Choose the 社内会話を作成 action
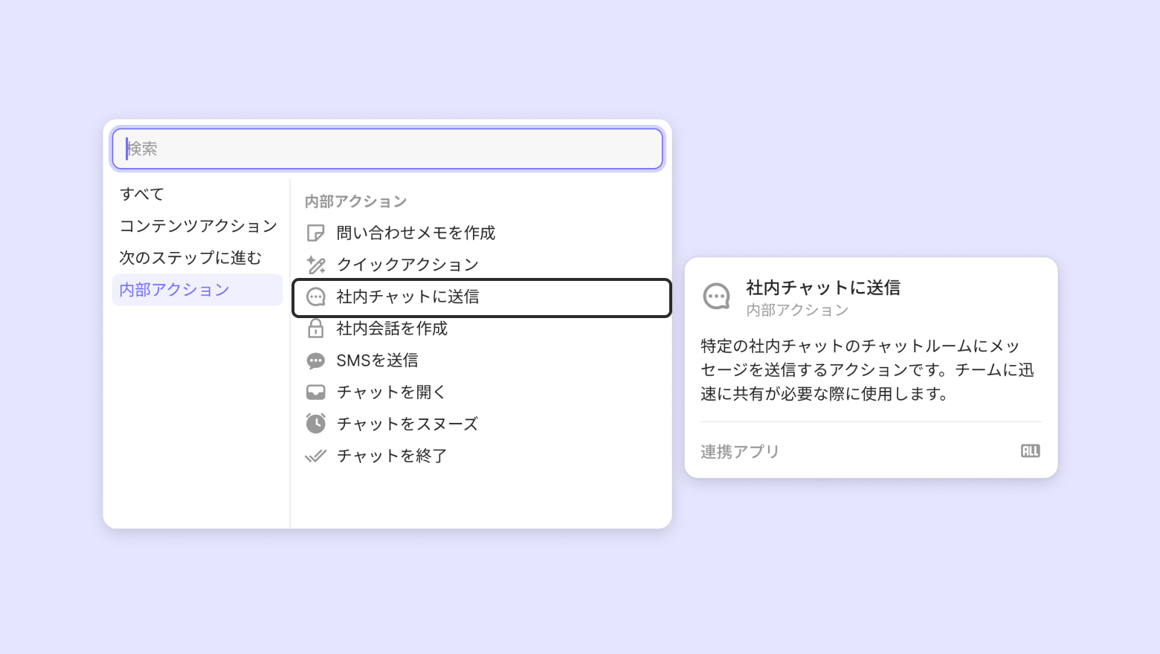1160x654 pixels. [392, 328]
